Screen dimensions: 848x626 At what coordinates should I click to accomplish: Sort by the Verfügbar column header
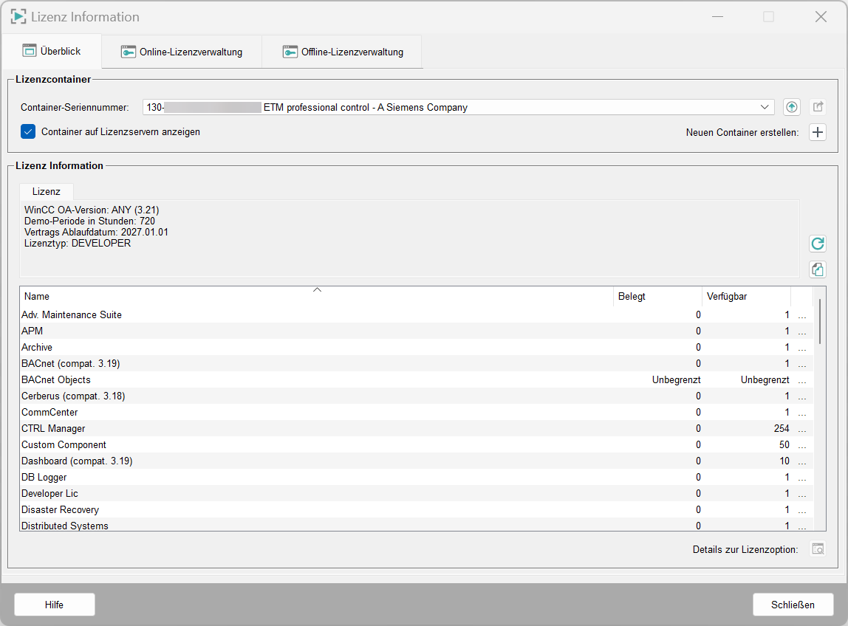point(745,296)
